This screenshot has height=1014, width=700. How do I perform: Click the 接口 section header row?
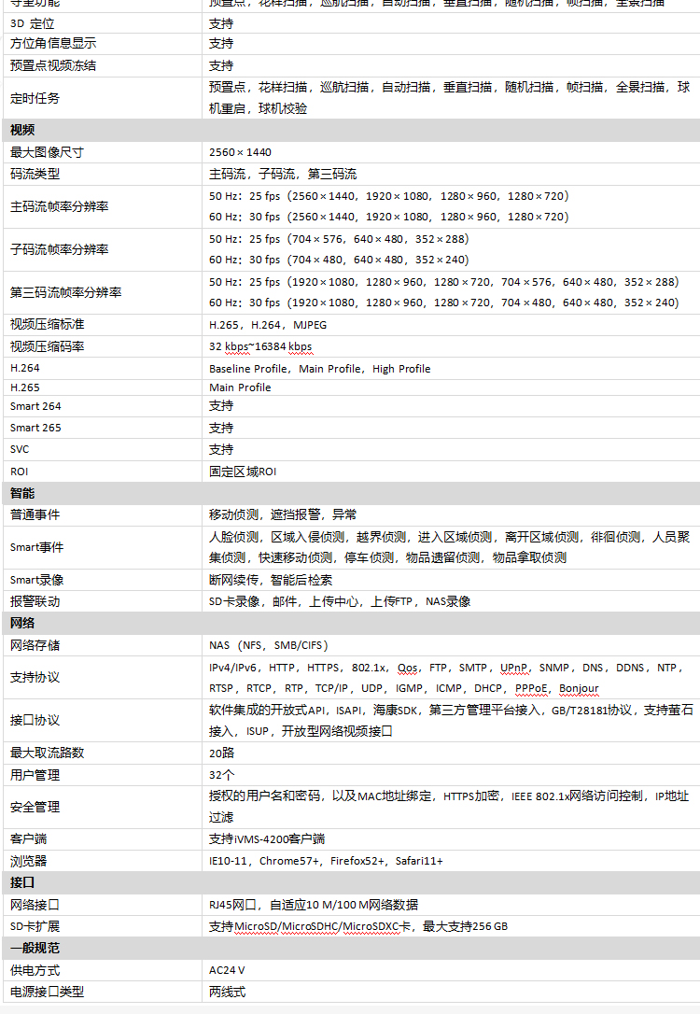click(349, 882)
